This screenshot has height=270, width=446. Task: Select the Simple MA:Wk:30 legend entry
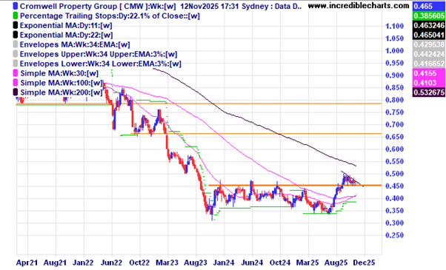coord(59,73)
